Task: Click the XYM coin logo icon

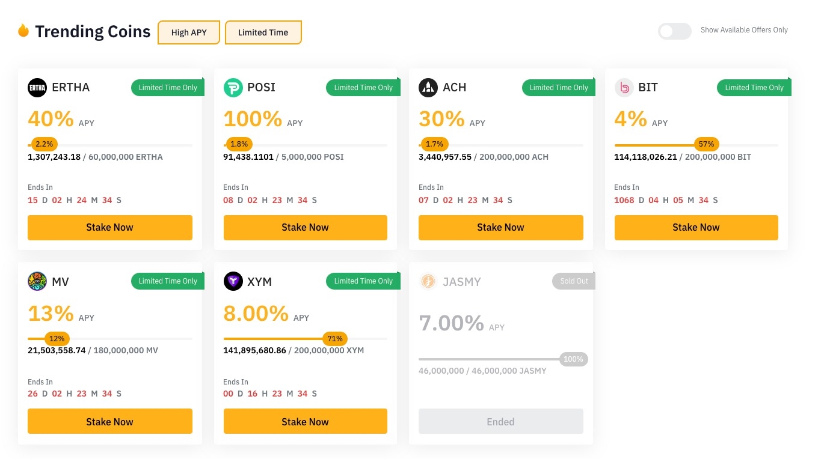Action: (x=233, y=281)
